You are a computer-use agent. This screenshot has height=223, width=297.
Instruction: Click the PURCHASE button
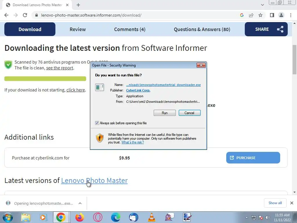point(253,158)
